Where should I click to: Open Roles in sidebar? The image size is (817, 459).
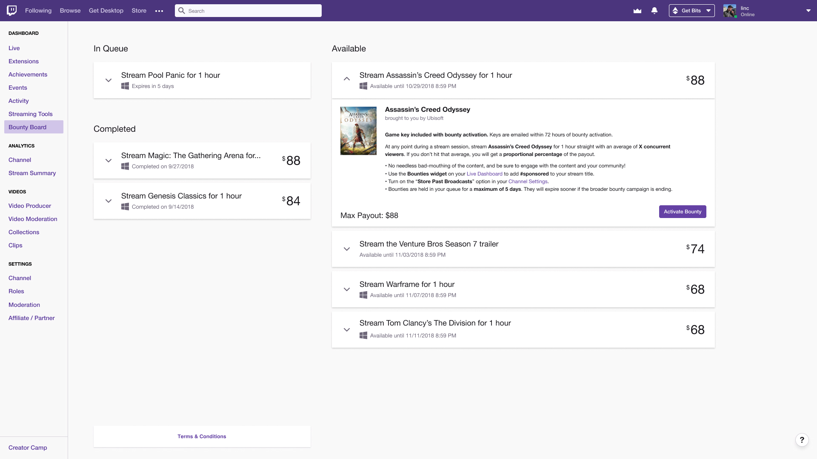tap(16, 291)
